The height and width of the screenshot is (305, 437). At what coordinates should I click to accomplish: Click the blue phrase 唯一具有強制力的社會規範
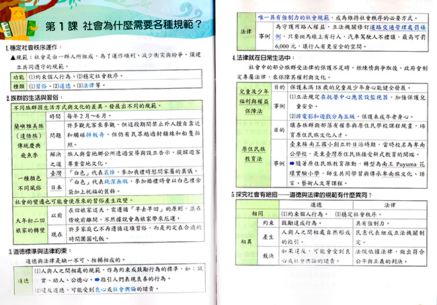click(294, 17)
